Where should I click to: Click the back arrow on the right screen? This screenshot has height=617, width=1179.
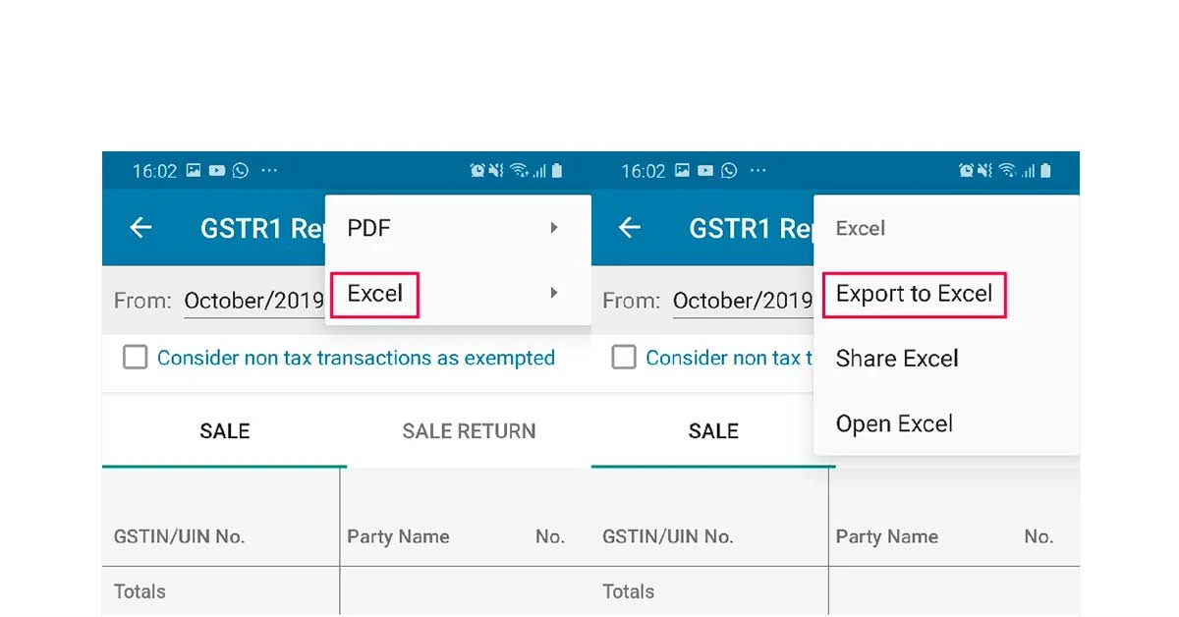click(629, 227)
